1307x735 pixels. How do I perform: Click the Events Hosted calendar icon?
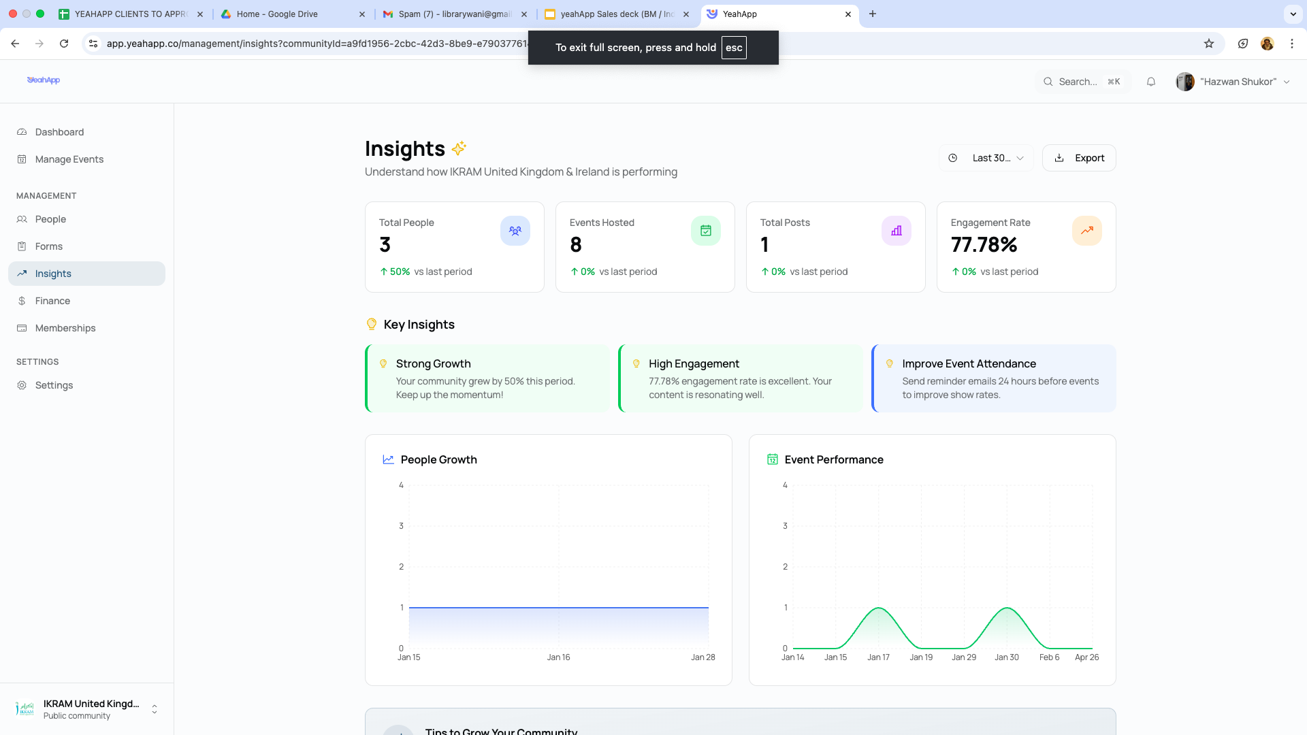(706, 231)
